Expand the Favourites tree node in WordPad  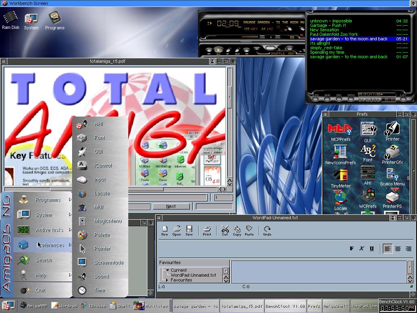pyautogui.click(x=167, y=280)
